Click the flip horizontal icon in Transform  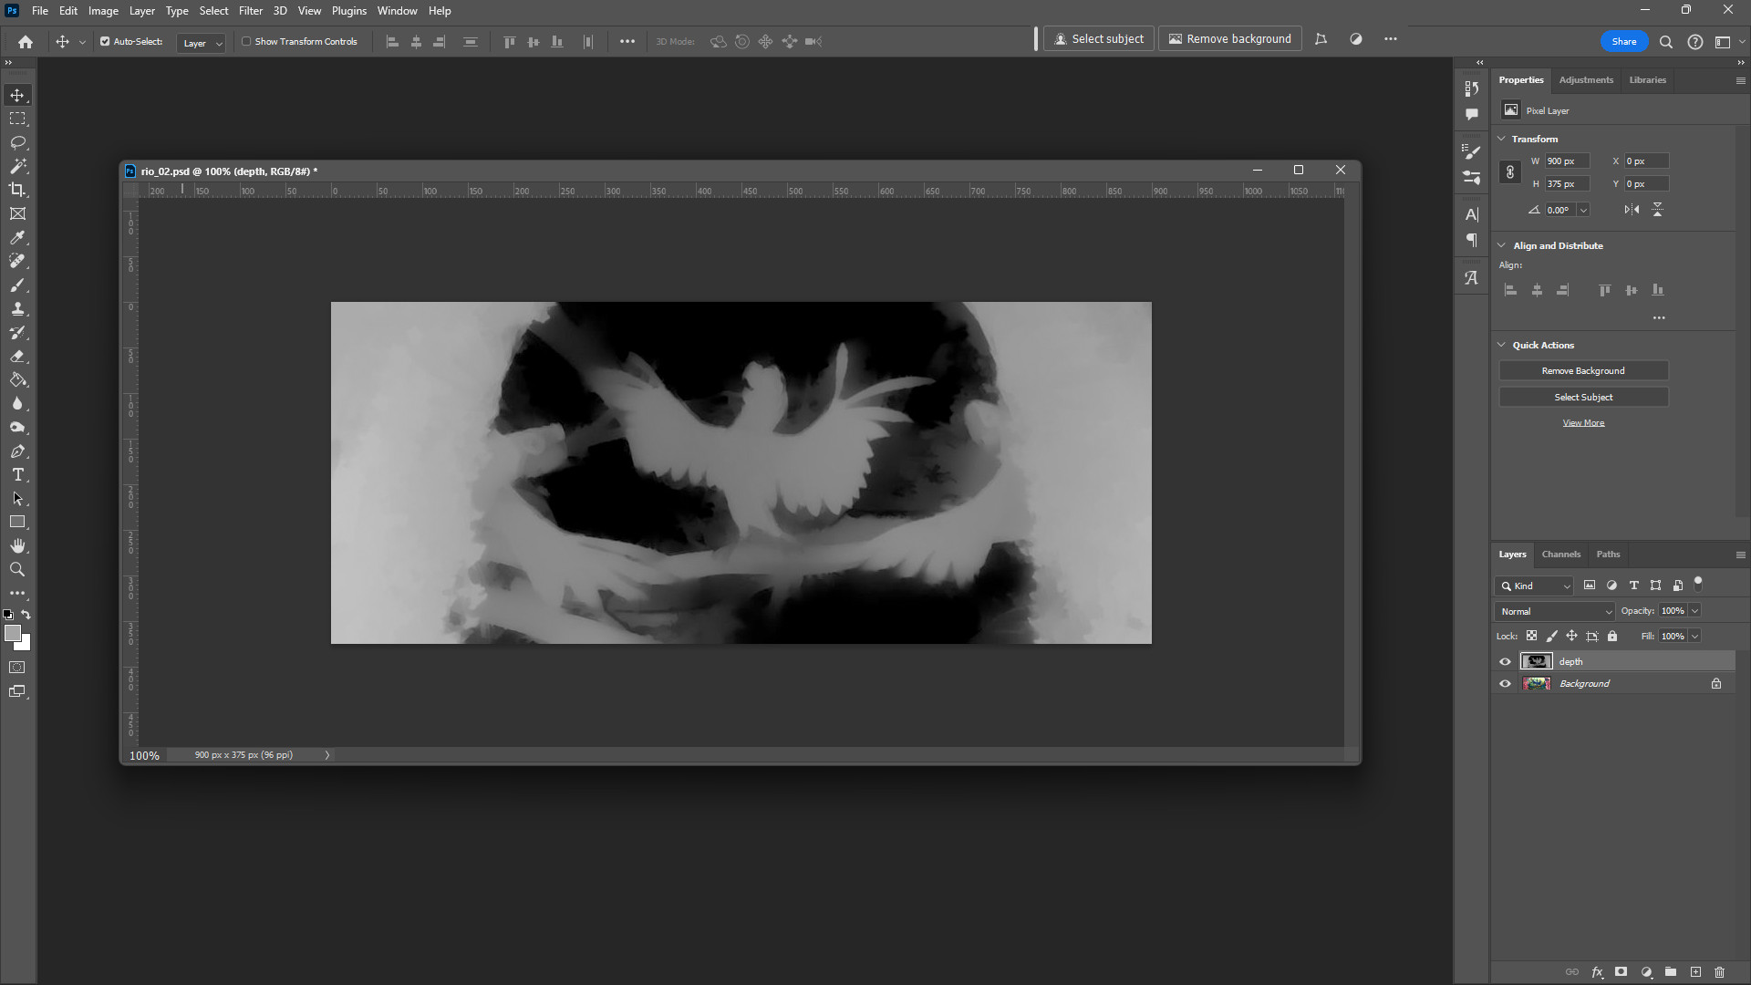click(1632, 210)
